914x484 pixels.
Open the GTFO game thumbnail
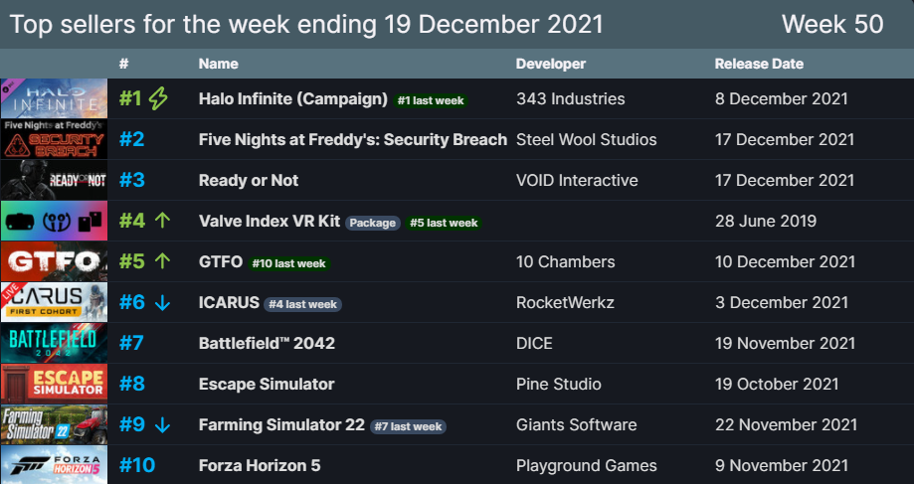click(55, 261)
